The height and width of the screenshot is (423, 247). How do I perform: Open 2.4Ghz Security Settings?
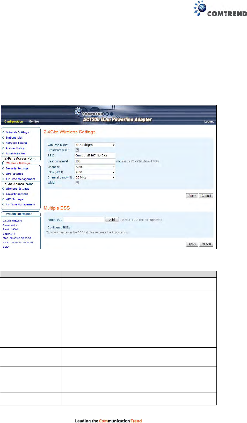[17, 168]
